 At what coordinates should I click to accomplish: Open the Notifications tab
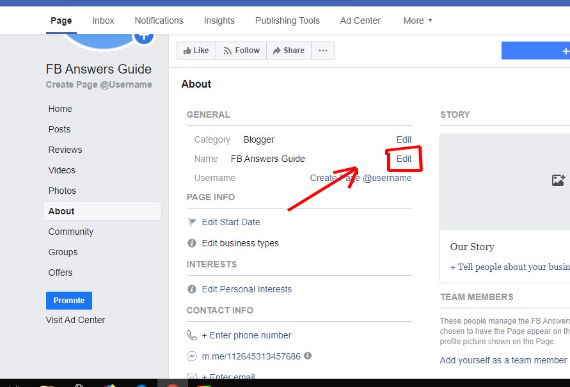click(159, 20)
